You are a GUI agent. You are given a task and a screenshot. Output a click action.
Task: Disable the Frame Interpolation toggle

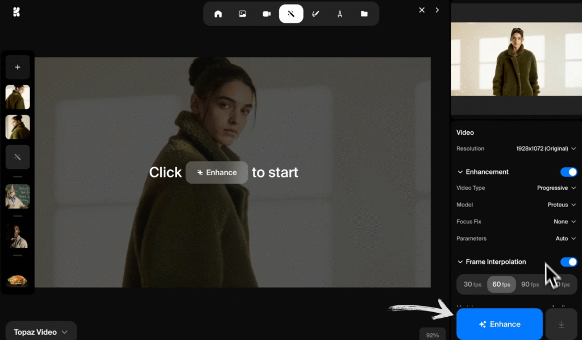tap(568, 262)
